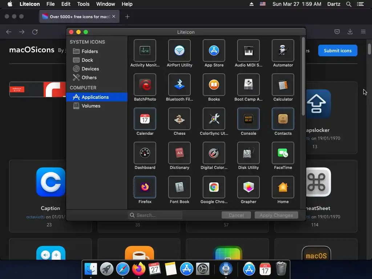Screen dimensions: 372x279
Task: Select Volumes under Computer
Action: (x=97, y=106)
